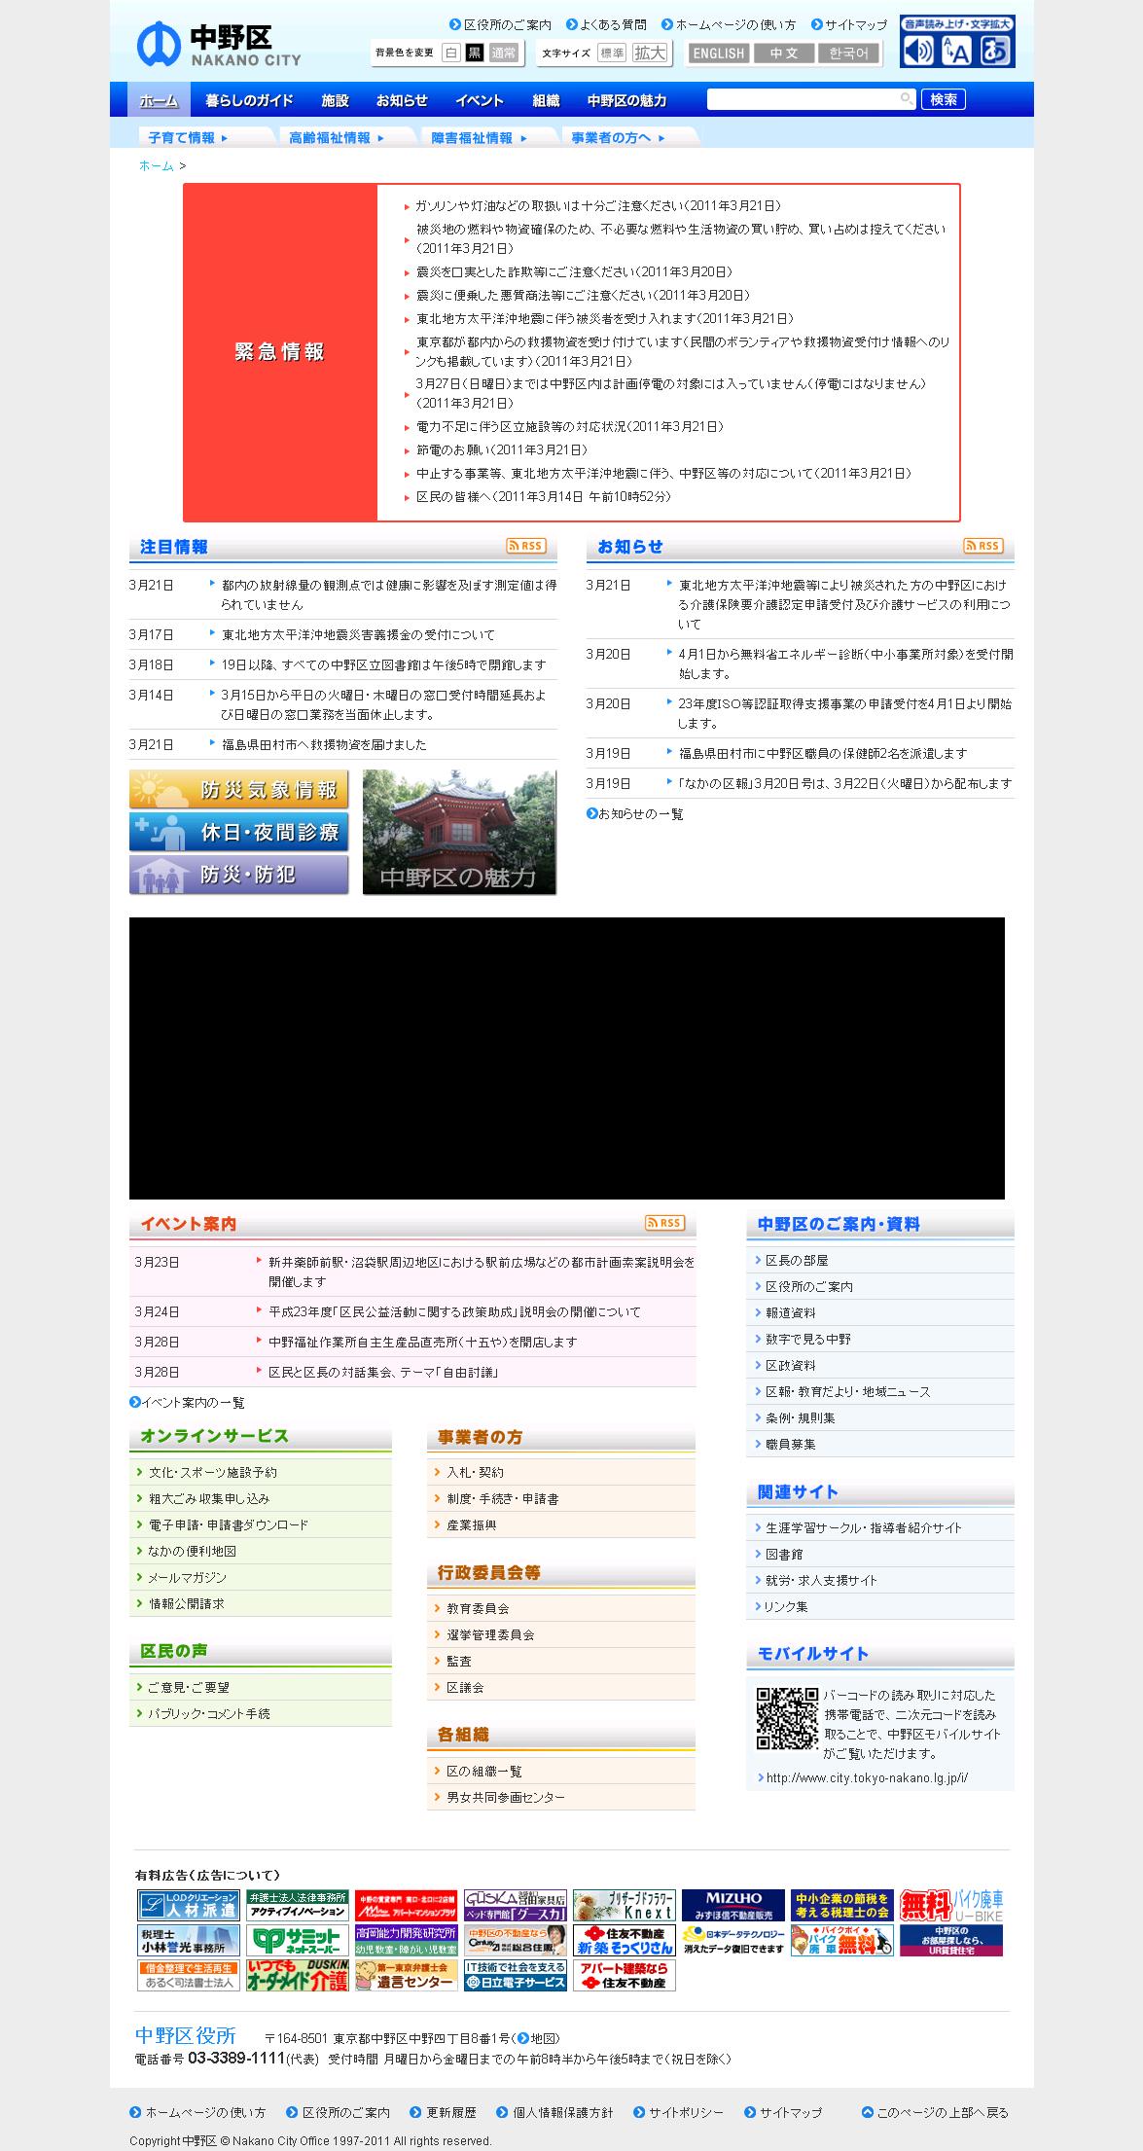Click the Nakano City logo

point(219,45)
